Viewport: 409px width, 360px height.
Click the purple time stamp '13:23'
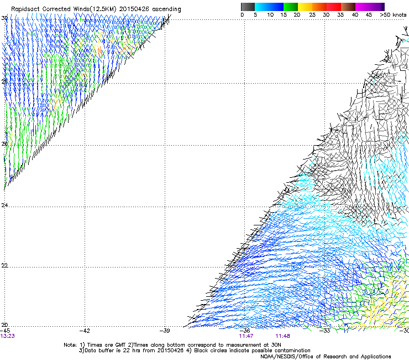(8, 336)
